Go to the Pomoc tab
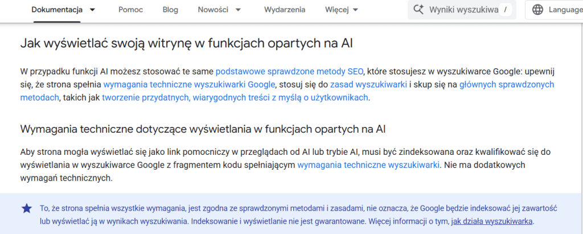 click(x=130, y=10)
